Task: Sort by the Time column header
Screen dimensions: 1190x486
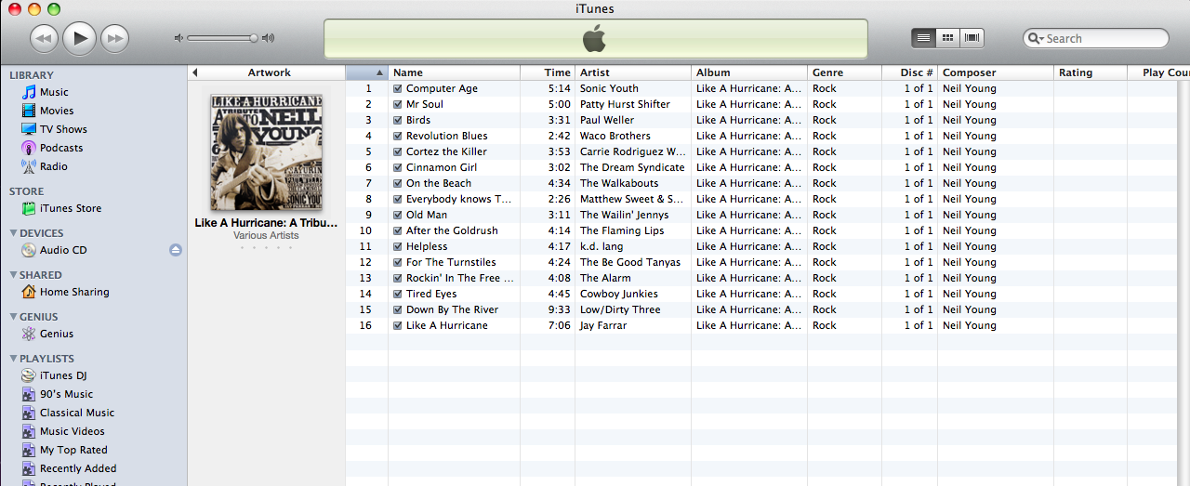Action: pyautogui.click(x=548, y=72)
